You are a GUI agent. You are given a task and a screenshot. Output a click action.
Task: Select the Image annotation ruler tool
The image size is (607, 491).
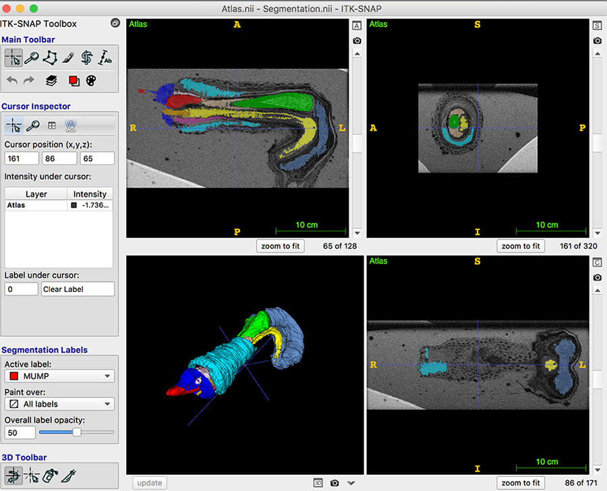click(105, 58)
